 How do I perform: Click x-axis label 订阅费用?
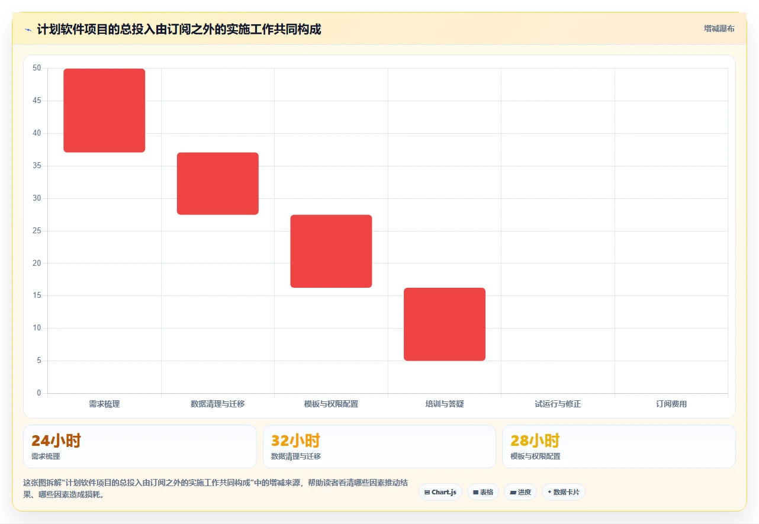pyautogui.click(x=671, y=404)
